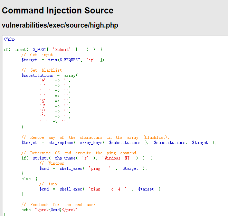Click the "vulnerabilities/exec/source/high.php" file path heading
The image size is (228, 216).
pos(60,25)
